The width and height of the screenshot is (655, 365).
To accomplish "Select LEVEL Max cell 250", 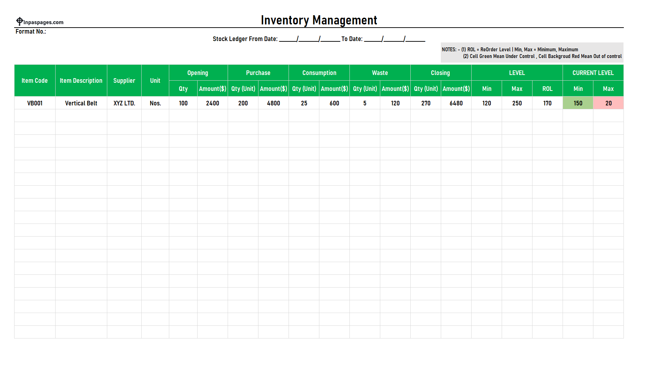I will pos(517,103).
